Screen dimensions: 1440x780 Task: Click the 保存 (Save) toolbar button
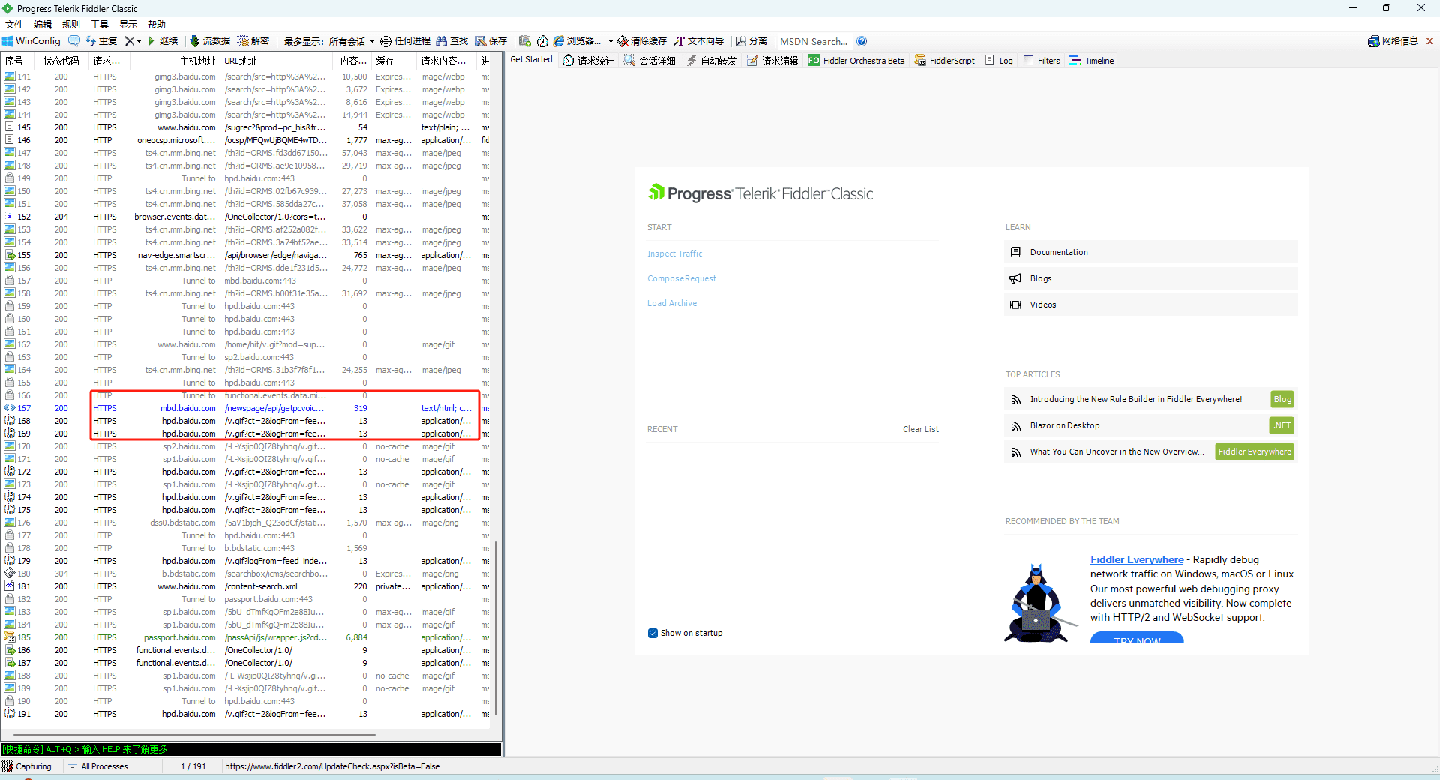491,41
